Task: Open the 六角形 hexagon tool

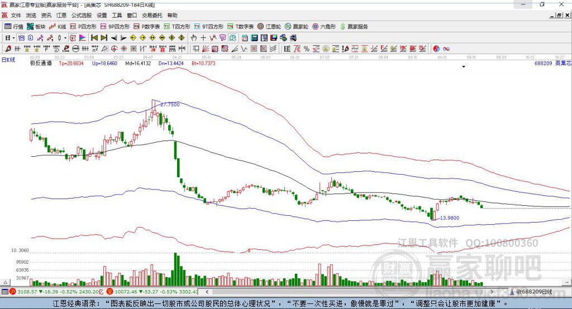Action: click(x=324, y=27)
